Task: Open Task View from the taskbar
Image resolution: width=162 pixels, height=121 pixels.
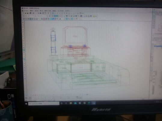Action: tap(66, 103)
